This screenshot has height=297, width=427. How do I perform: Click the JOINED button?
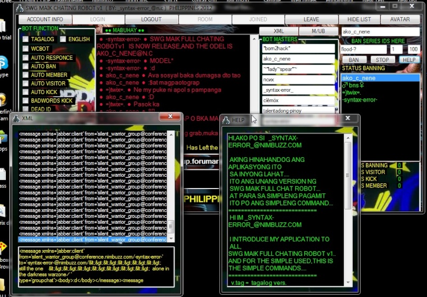[258, 19]
